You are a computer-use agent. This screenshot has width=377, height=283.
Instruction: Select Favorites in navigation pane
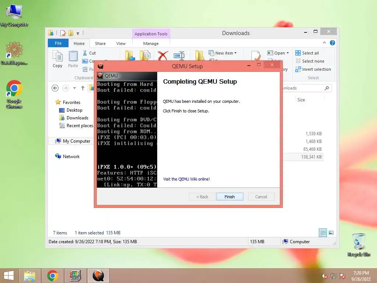coord(68,102)
